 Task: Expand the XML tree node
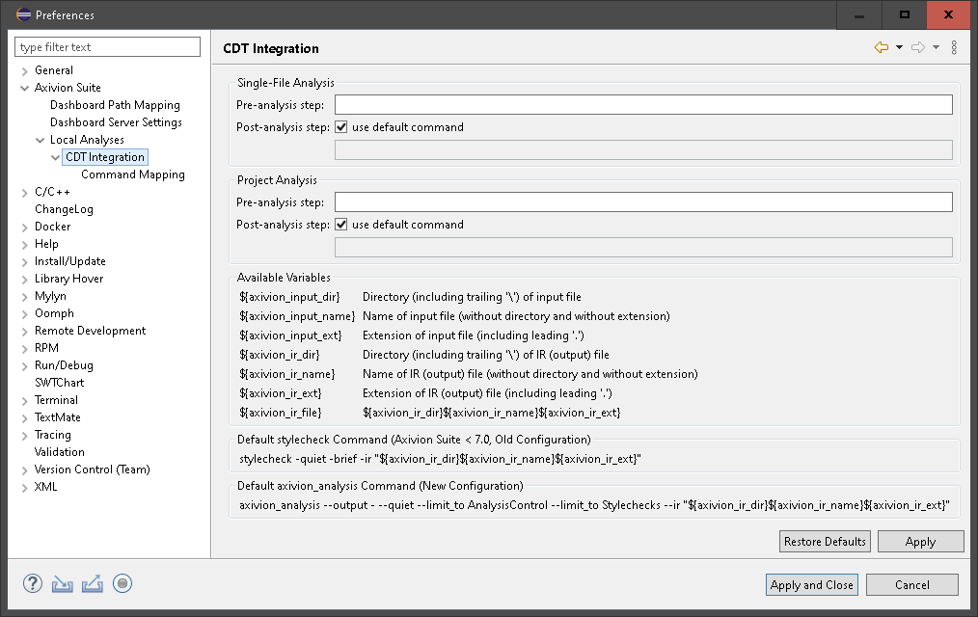pyautogui.click(x=25, y=488)
